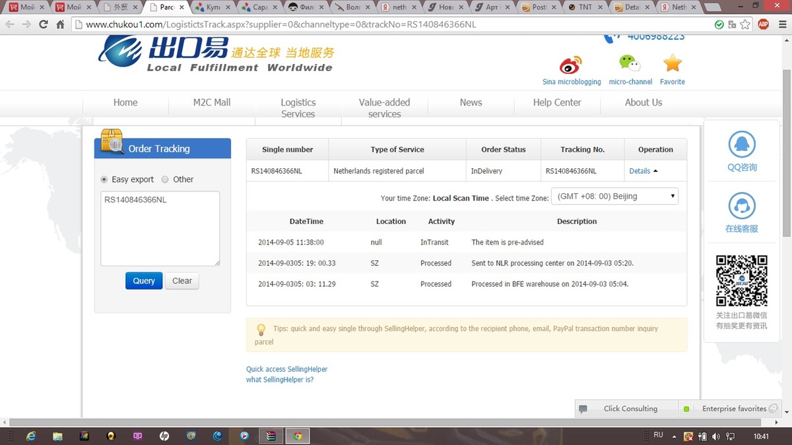
Task: Click the tracking number text area
Action: [x=160, y=228]
